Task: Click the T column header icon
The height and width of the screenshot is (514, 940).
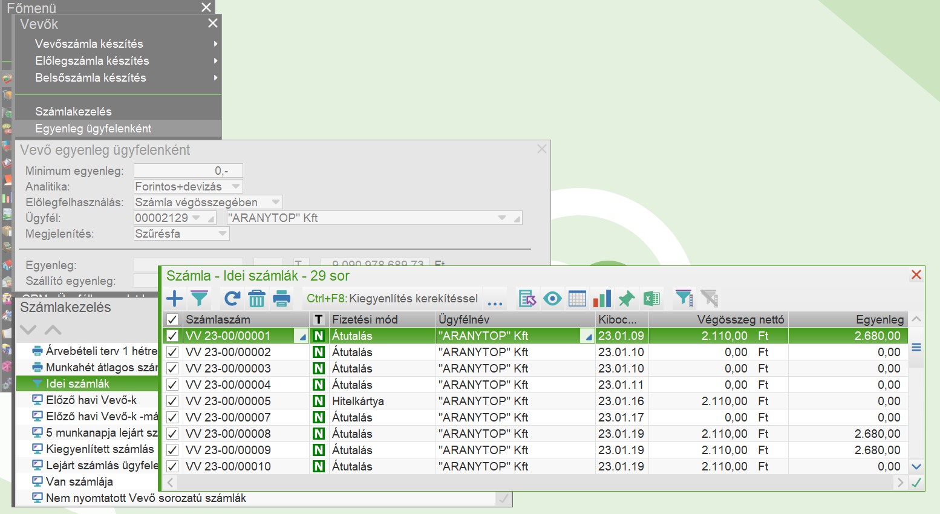Action: tap(319, 319)
